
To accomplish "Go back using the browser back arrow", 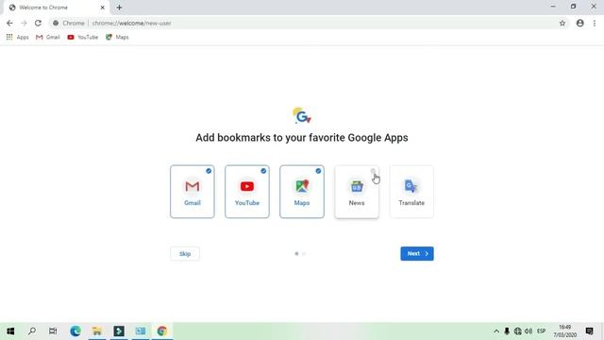I will coord(9,23).
